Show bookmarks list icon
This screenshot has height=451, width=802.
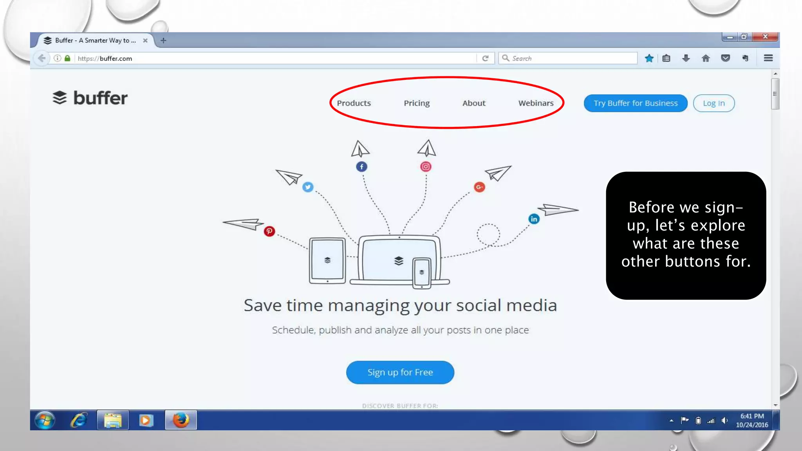[x=666, y=58]
